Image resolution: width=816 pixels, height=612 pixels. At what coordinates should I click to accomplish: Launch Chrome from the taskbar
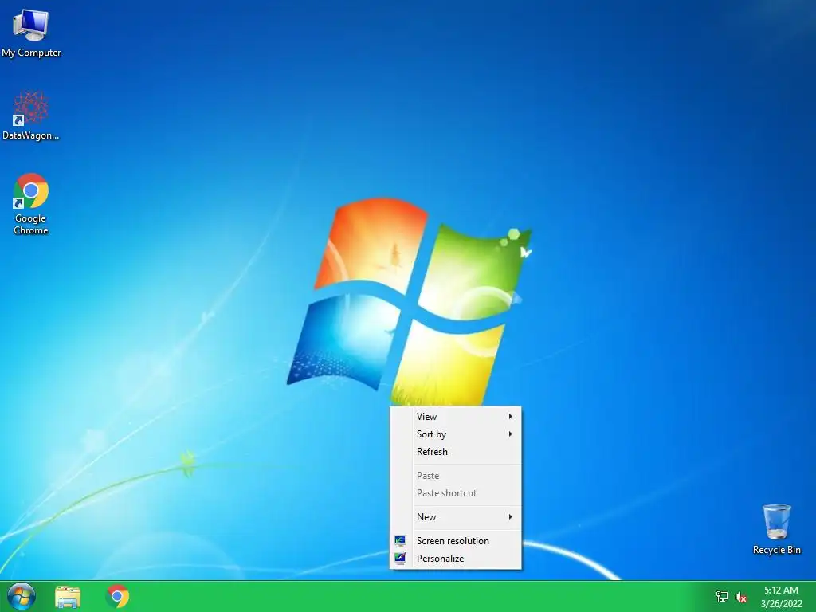pyautogui.click(x=118, y=596)
